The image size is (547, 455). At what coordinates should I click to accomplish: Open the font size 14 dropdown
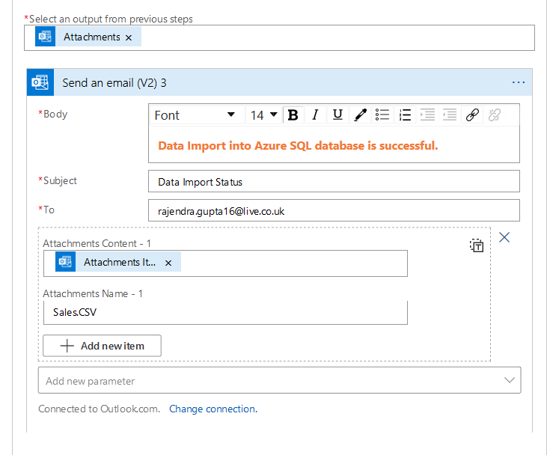click(x=263, y=115)
